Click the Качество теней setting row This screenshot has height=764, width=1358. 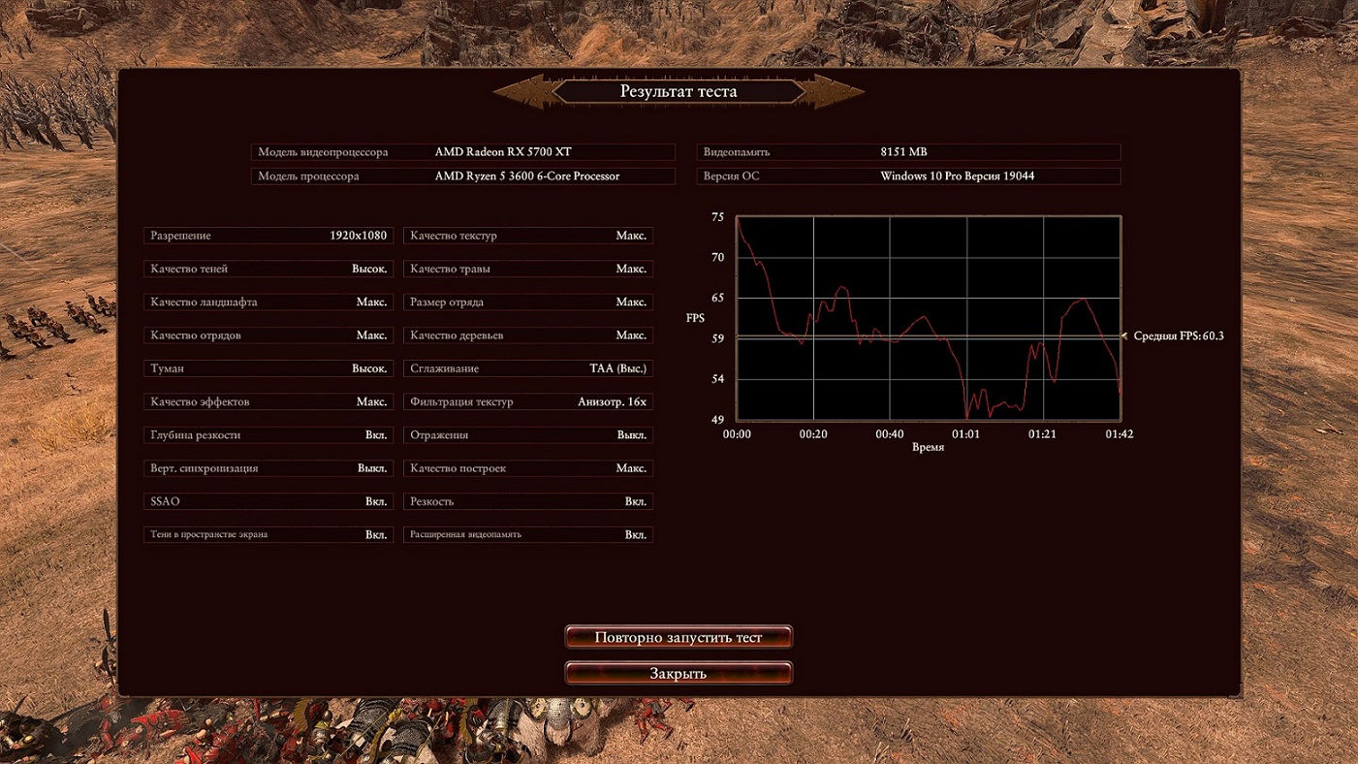point(268,269)
